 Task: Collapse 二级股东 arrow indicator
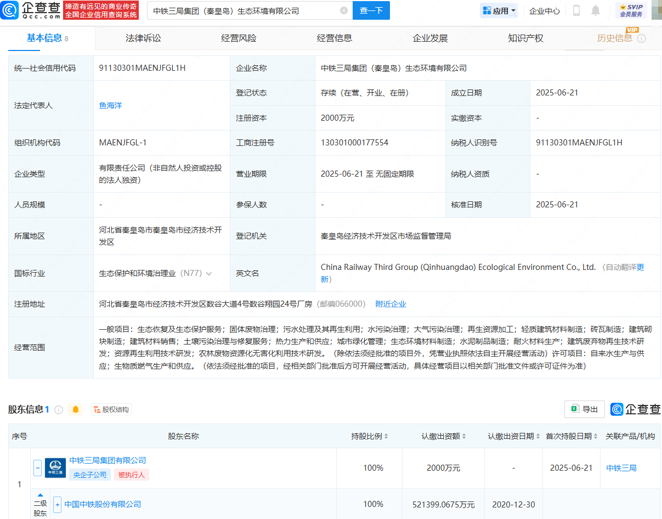point(40,495)
